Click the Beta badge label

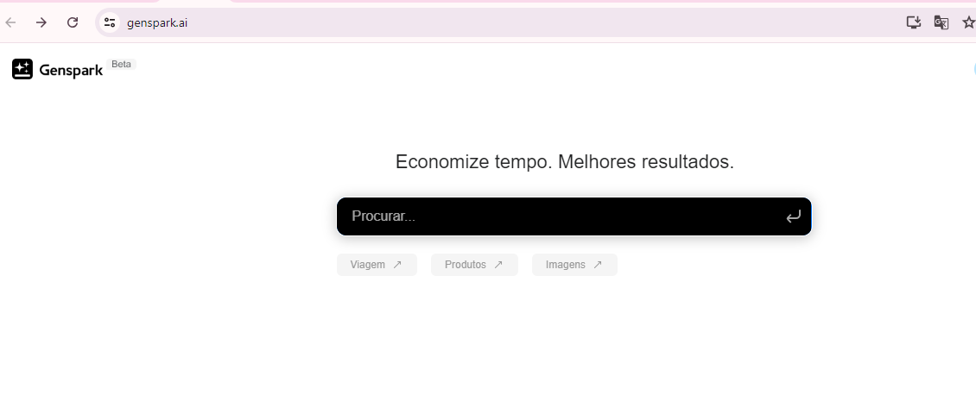click(122, 64)
